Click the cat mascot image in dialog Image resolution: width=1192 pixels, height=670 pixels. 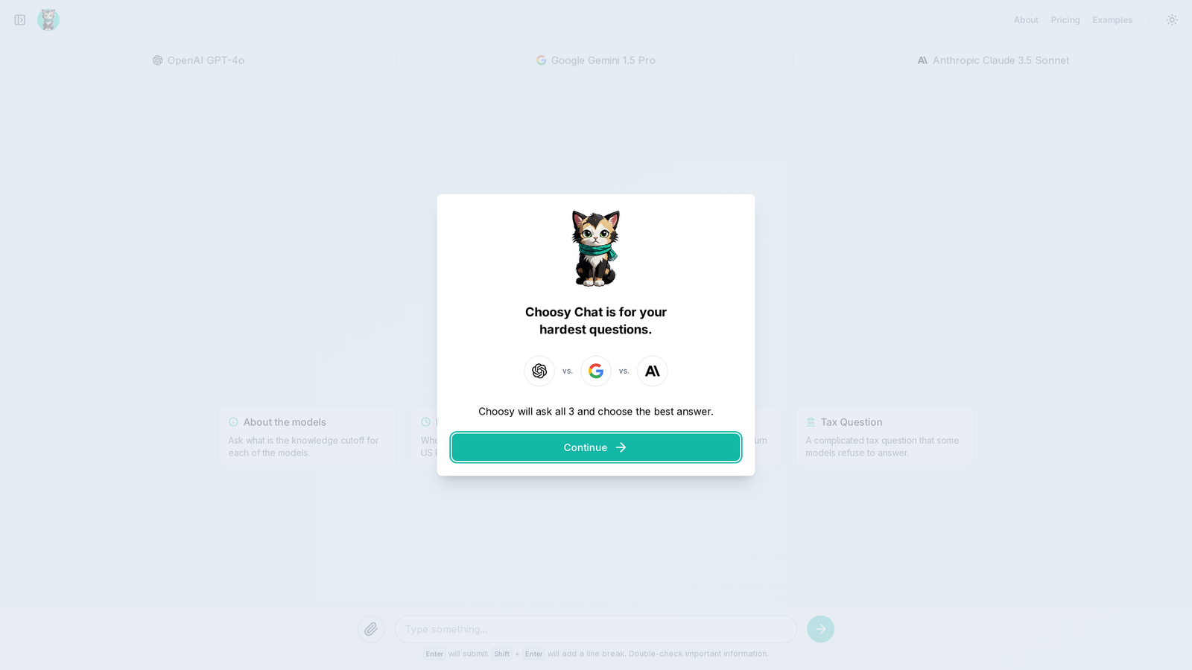(x=596, y=248)
